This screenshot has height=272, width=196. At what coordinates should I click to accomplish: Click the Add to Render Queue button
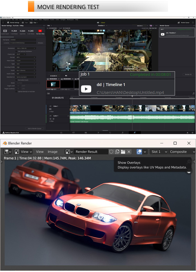click(34, 128)
